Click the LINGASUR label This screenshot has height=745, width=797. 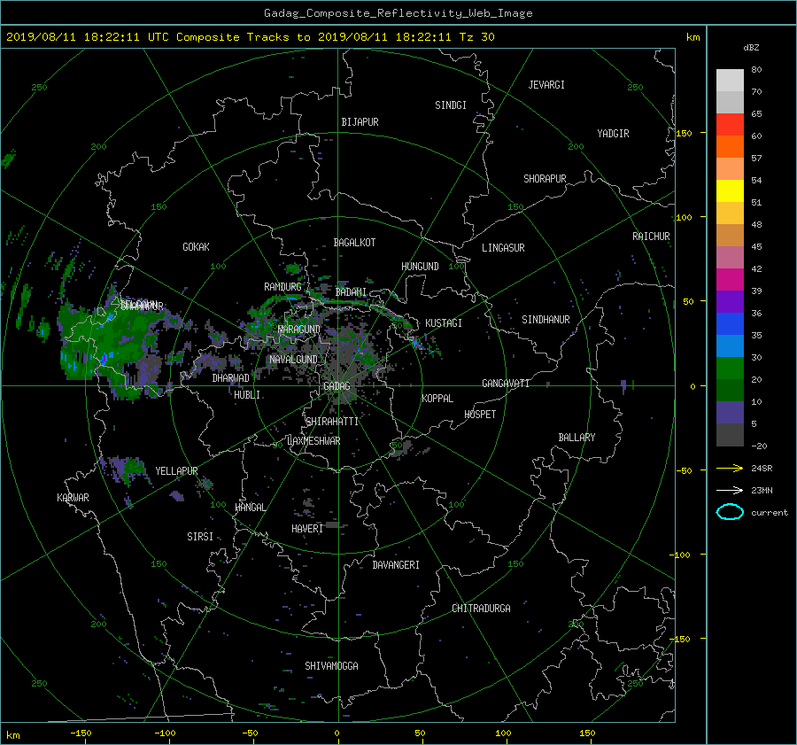(503, 248)
